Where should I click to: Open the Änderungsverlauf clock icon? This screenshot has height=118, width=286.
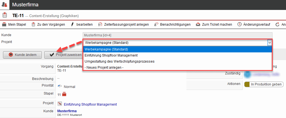point(239,25)
